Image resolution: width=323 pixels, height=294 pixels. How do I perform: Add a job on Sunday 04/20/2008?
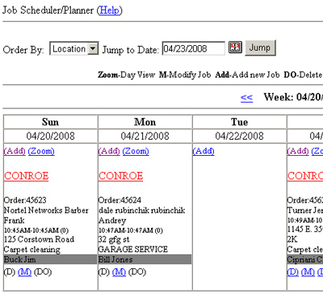pyautogui.click(x=15, y=151)
